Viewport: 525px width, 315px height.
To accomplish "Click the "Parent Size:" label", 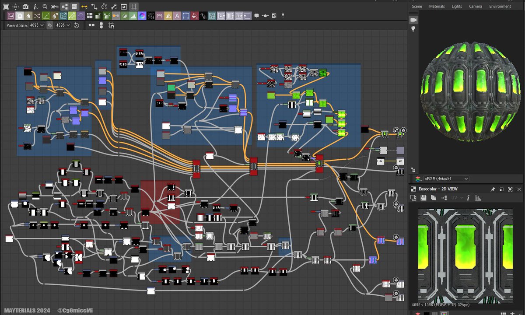I will point(17,25).
